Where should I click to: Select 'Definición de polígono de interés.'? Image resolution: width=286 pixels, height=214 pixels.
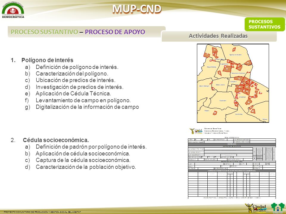coord(77,67)
